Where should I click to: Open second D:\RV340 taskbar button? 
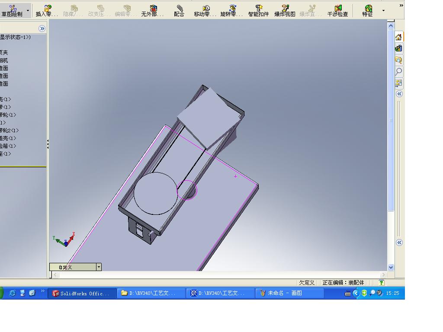click(x=221, y=294)
